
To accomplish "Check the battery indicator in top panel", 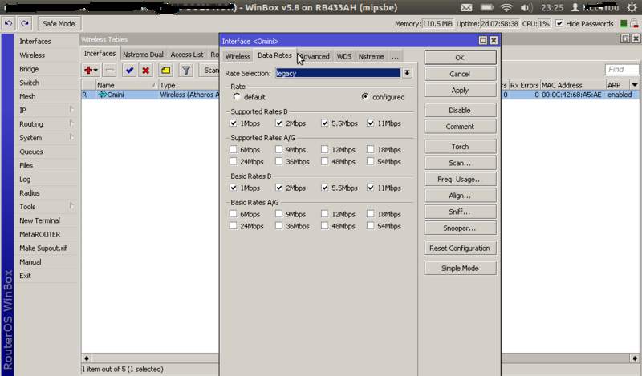I will 486,8.
